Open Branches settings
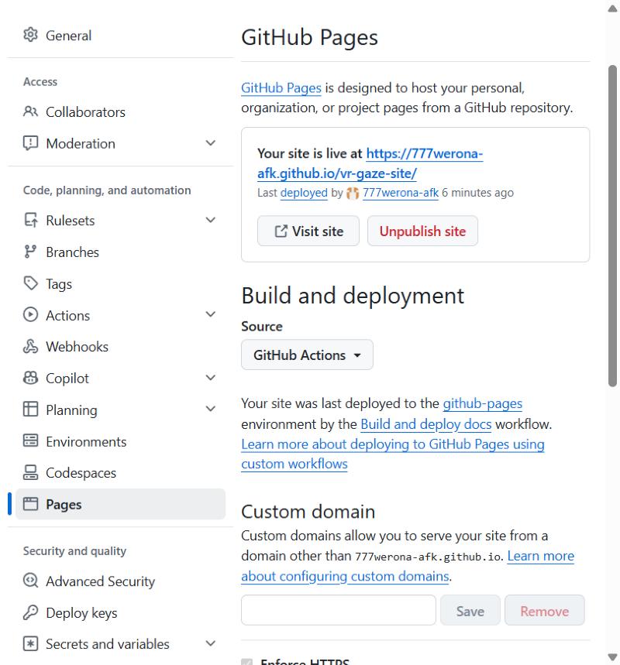This screenshot has width=620, height=665. (x=120, y=252)
